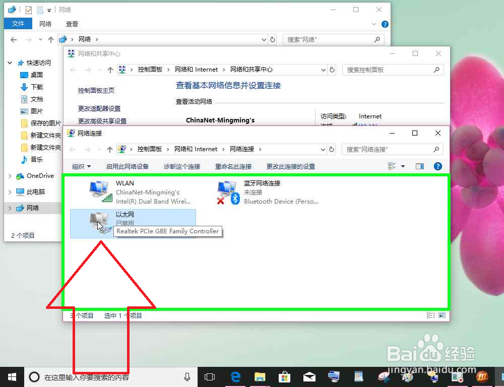This screenshot has height=387, width=504.
Task: Enable large icons layout from the status bar corner
Action: click(x=443, y=315)
